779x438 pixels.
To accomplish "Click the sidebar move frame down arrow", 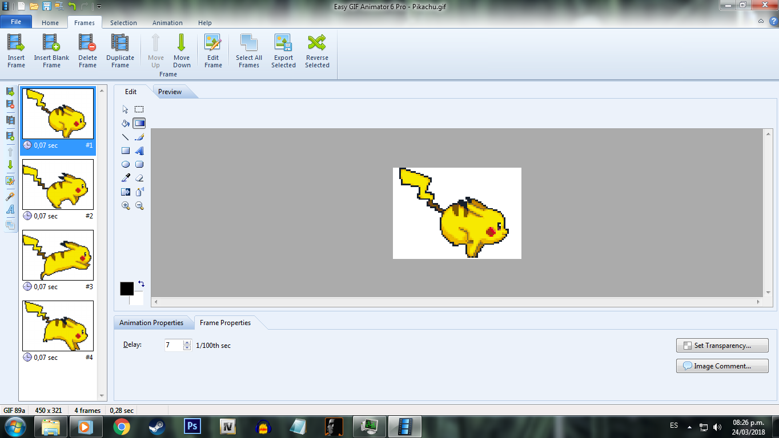I will pyautogui.click(x=10, y=165).
